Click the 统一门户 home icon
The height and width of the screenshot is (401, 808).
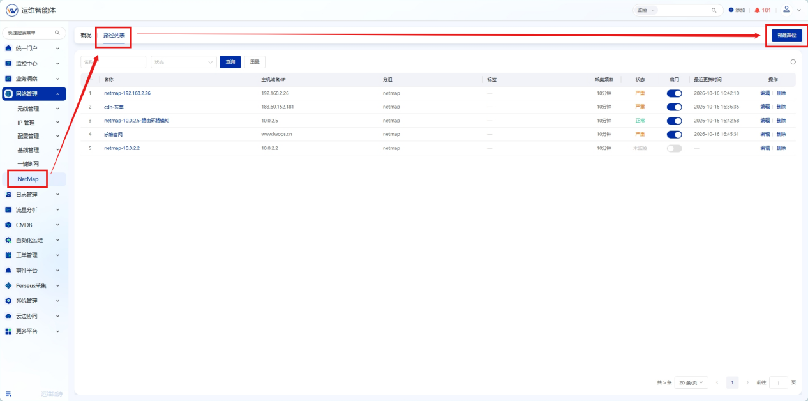pos(8,49)
